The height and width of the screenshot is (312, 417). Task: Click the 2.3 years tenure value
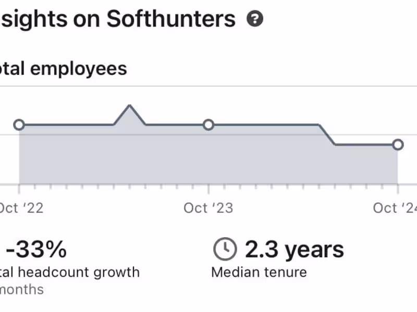tap(295, 250)
